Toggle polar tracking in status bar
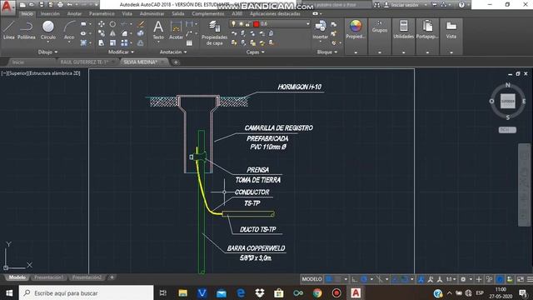Screen dimensions: 533x300 364,279
